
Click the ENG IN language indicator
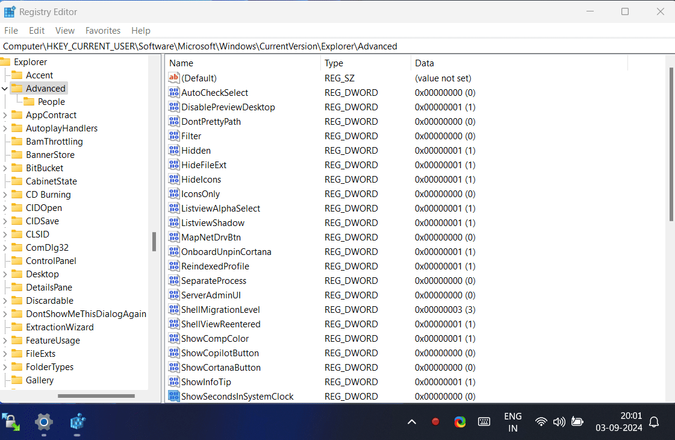pos(512,422)
